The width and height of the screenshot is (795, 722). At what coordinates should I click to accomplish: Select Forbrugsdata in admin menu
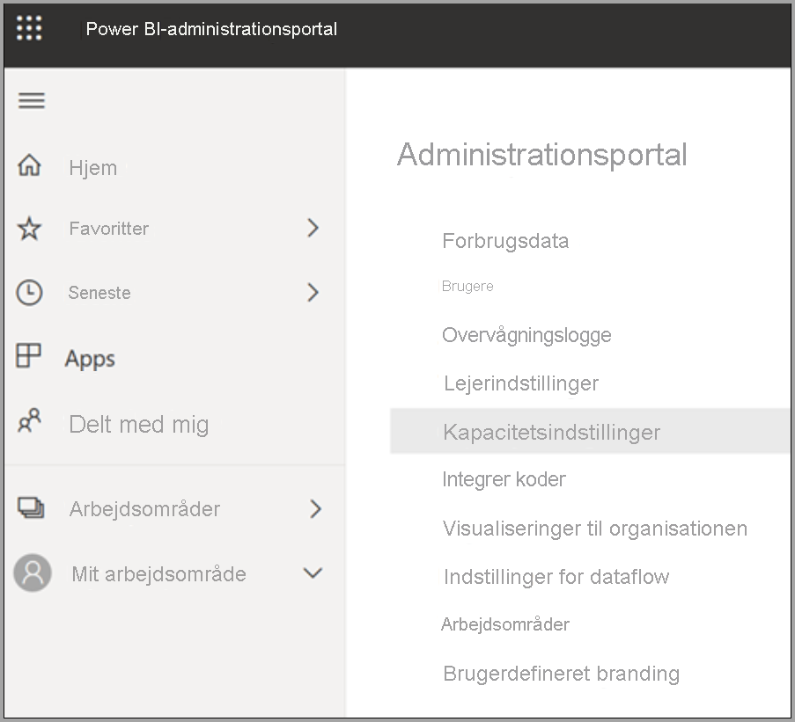click(505, 241)
